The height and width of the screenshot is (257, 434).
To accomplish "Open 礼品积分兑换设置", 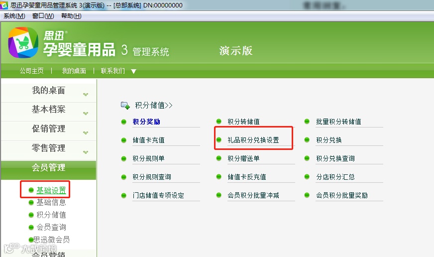I will pos(253,140).
